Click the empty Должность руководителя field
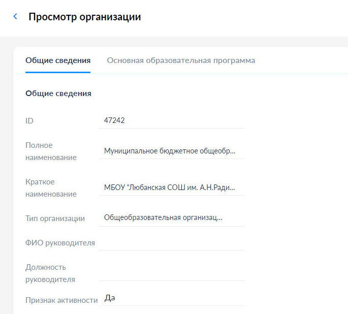 click(x=171, y=273)
